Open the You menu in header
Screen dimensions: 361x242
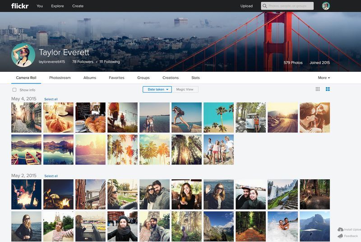[40, 6]
